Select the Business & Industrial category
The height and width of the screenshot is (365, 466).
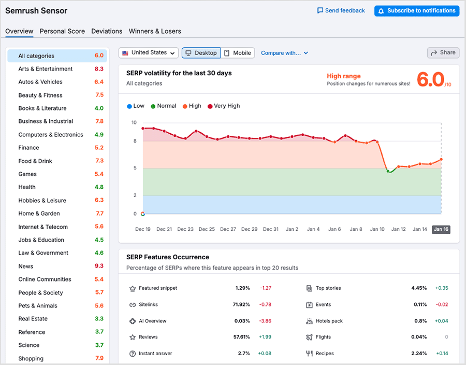click(x=57, y=121)
